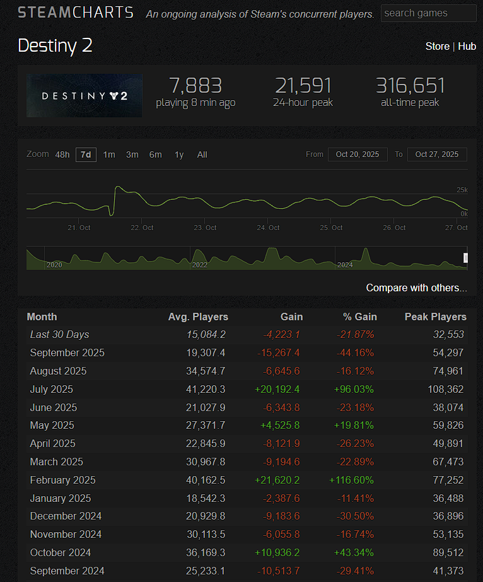Select the Last 30 Days row label
The image size is (483, 582).
tap(59, 335)
